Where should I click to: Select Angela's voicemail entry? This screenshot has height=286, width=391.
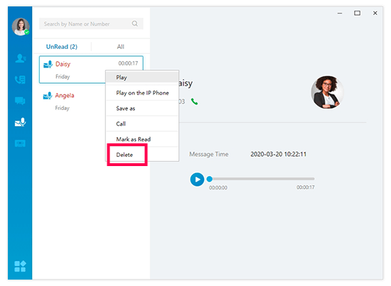pyautogui.click(x=73, y=101)
